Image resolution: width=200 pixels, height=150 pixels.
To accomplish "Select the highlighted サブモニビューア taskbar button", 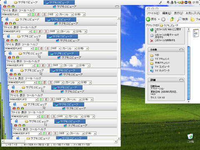I will click(59, 2).
